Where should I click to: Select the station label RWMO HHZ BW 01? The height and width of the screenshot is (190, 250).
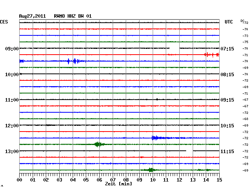pos(73,16)
